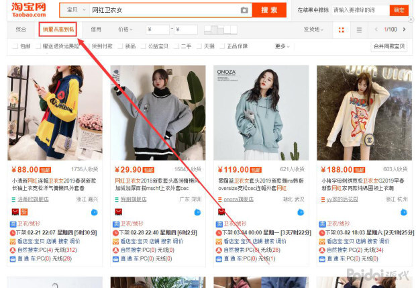
Task: Click the orange 新 badge under 洛蒂欧旗舰店
Action: pos(24,212)
